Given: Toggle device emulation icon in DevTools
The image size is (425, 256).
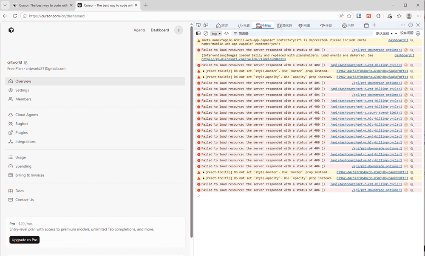Looking at the screenshot, I should click(206, 25).
